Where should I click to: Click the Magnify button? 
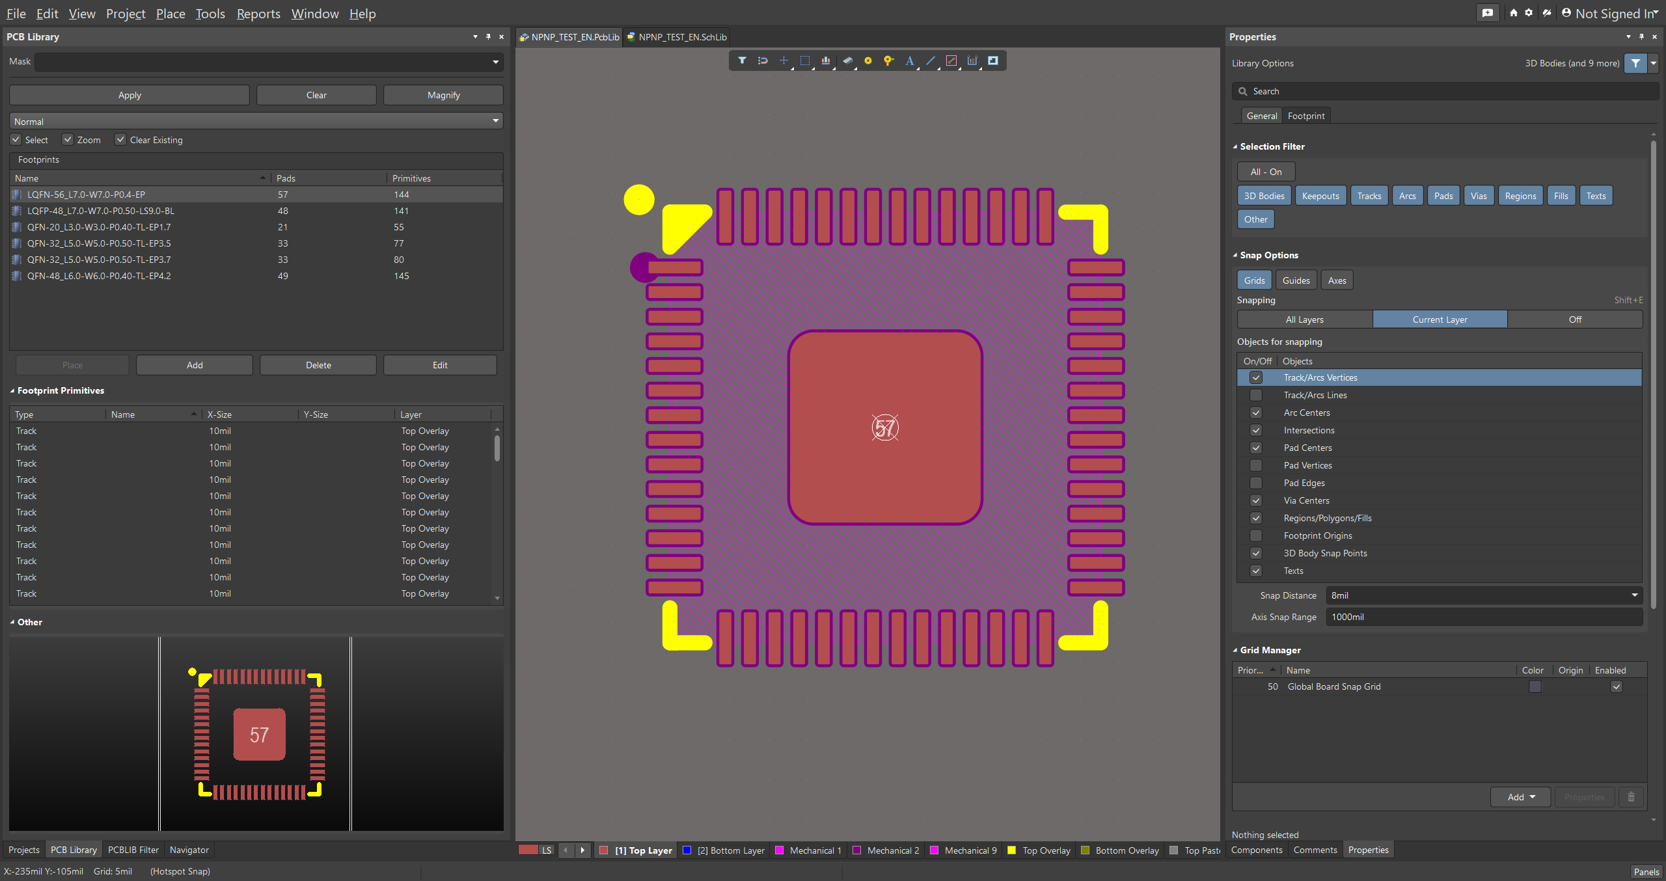click(x=443, y=95)
